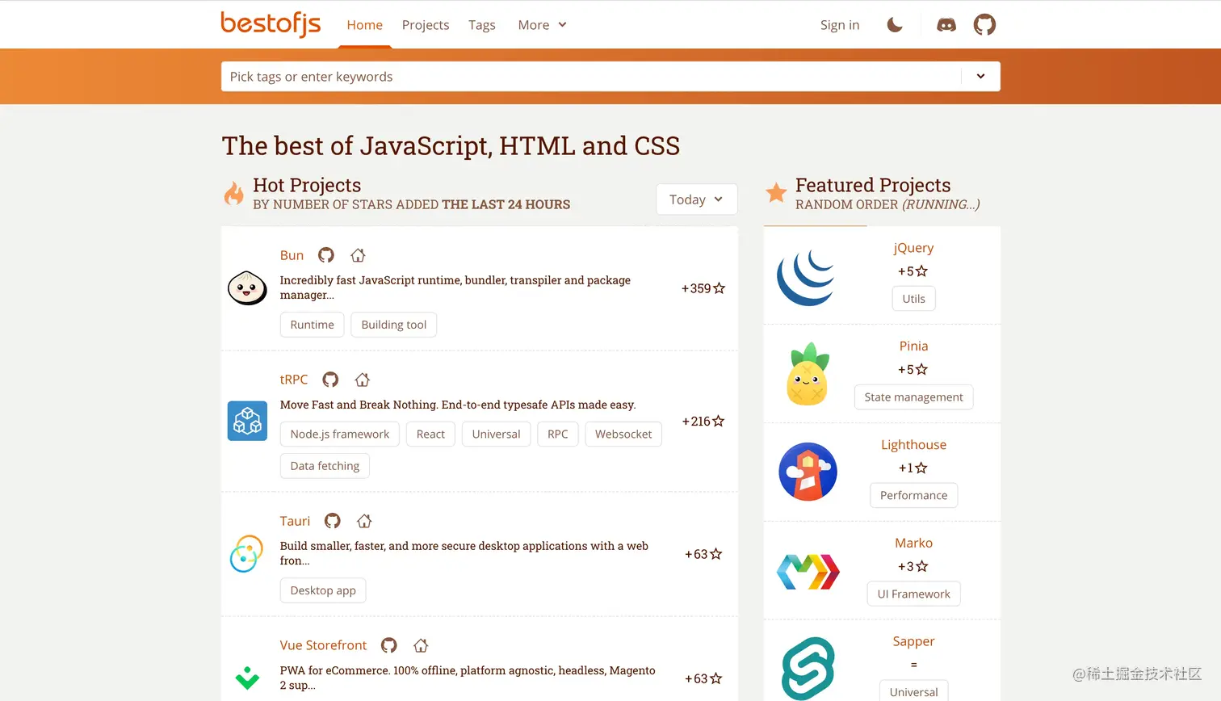Click Bun's +359 stars count
Screen dimensions: 1221x701
703,288
